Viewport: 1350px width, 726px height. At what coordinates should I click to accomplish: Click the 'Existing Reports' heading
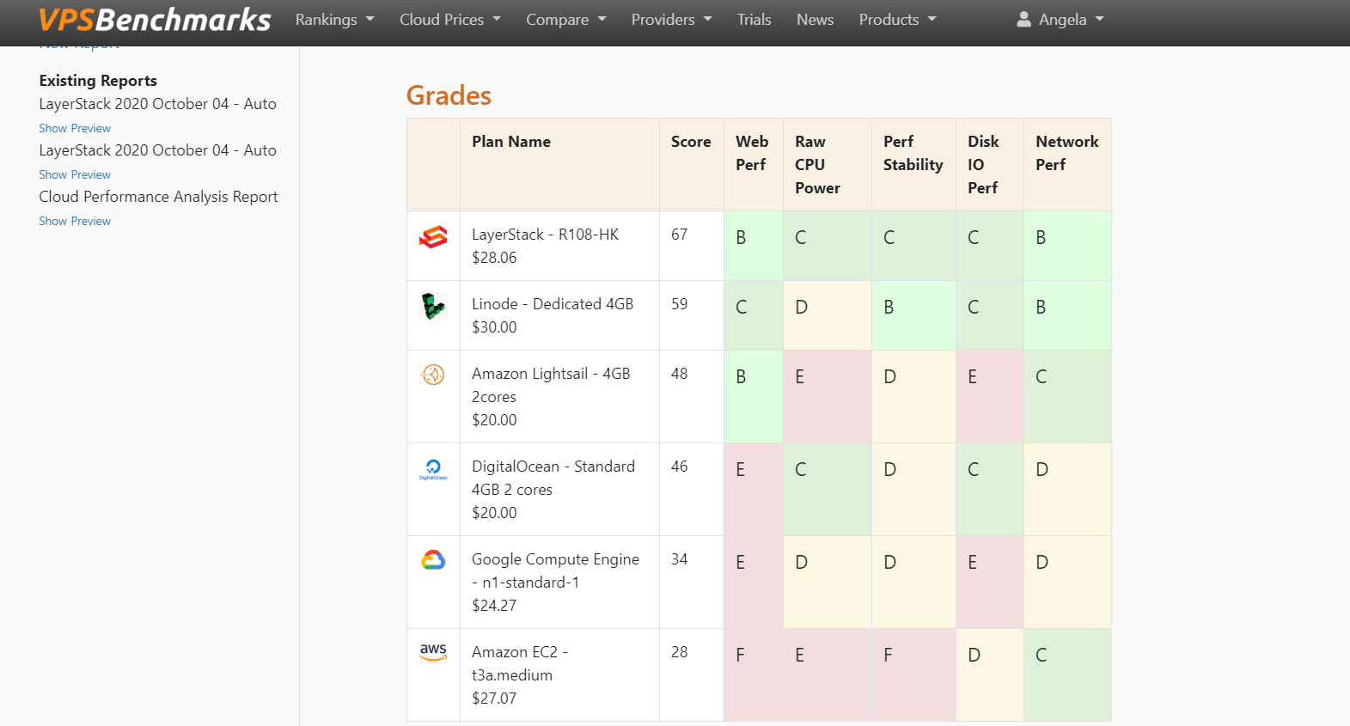pos(98,81)
